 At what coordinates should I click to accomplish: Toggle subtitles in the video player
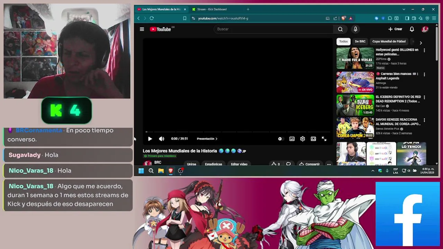point(292,139)
